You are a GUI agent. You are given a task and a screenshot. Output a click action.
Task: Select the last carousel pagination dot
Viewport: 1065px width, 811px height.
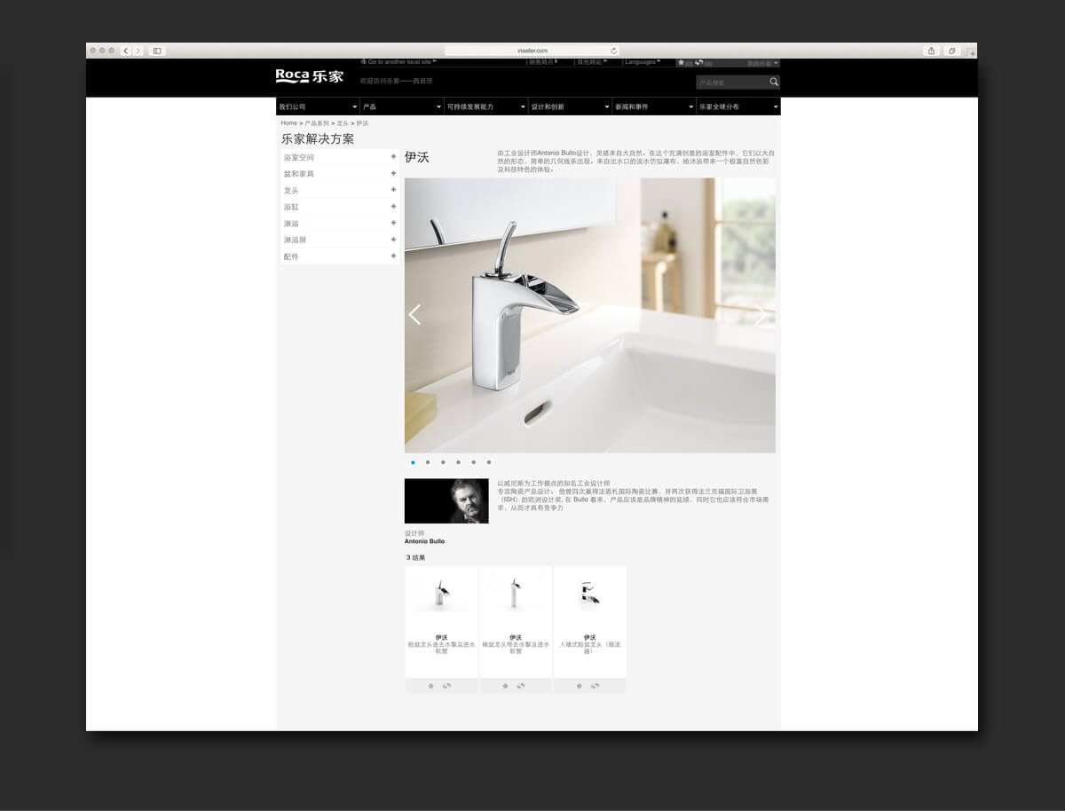click(488, 462)
